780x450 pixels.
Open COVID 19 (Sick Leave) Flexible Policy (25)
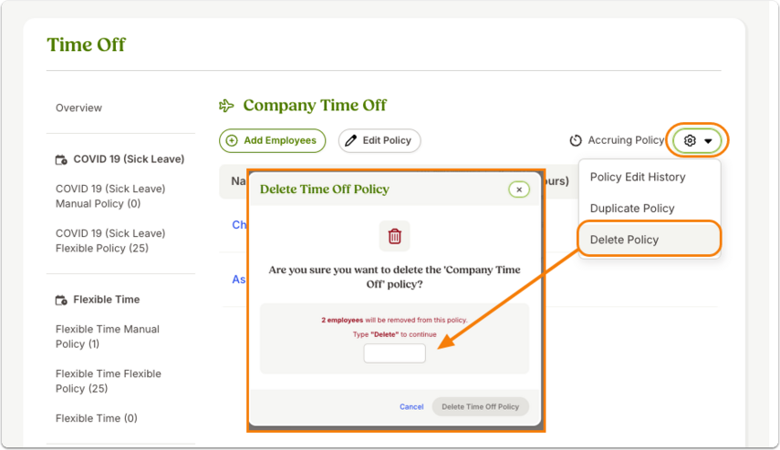(110, 240)
